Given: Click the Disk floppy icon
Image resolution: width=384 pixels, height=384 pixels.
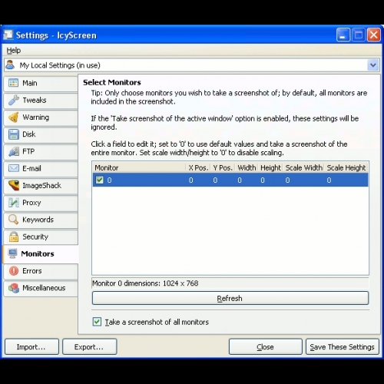Looking at the screenshot, I should (14, 134).
